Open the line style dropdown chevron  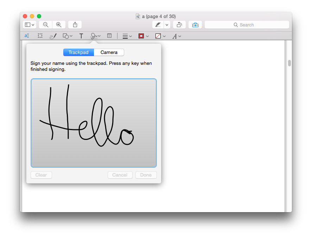[x=130, y=36]
